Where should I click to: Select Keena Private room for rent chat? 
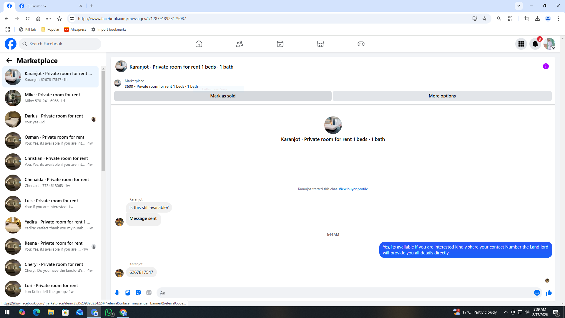point(50,246)
